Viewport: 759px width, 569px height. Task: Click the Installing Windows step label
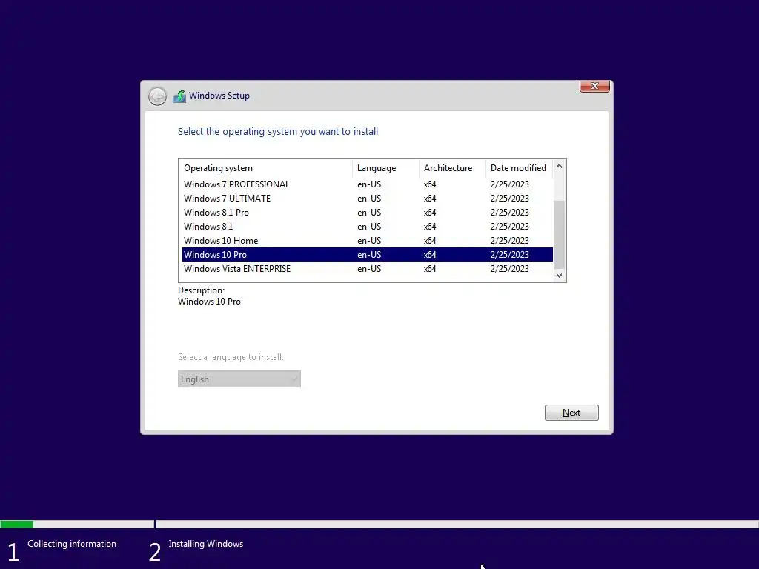pyautogui.click(x=206, y=544)
